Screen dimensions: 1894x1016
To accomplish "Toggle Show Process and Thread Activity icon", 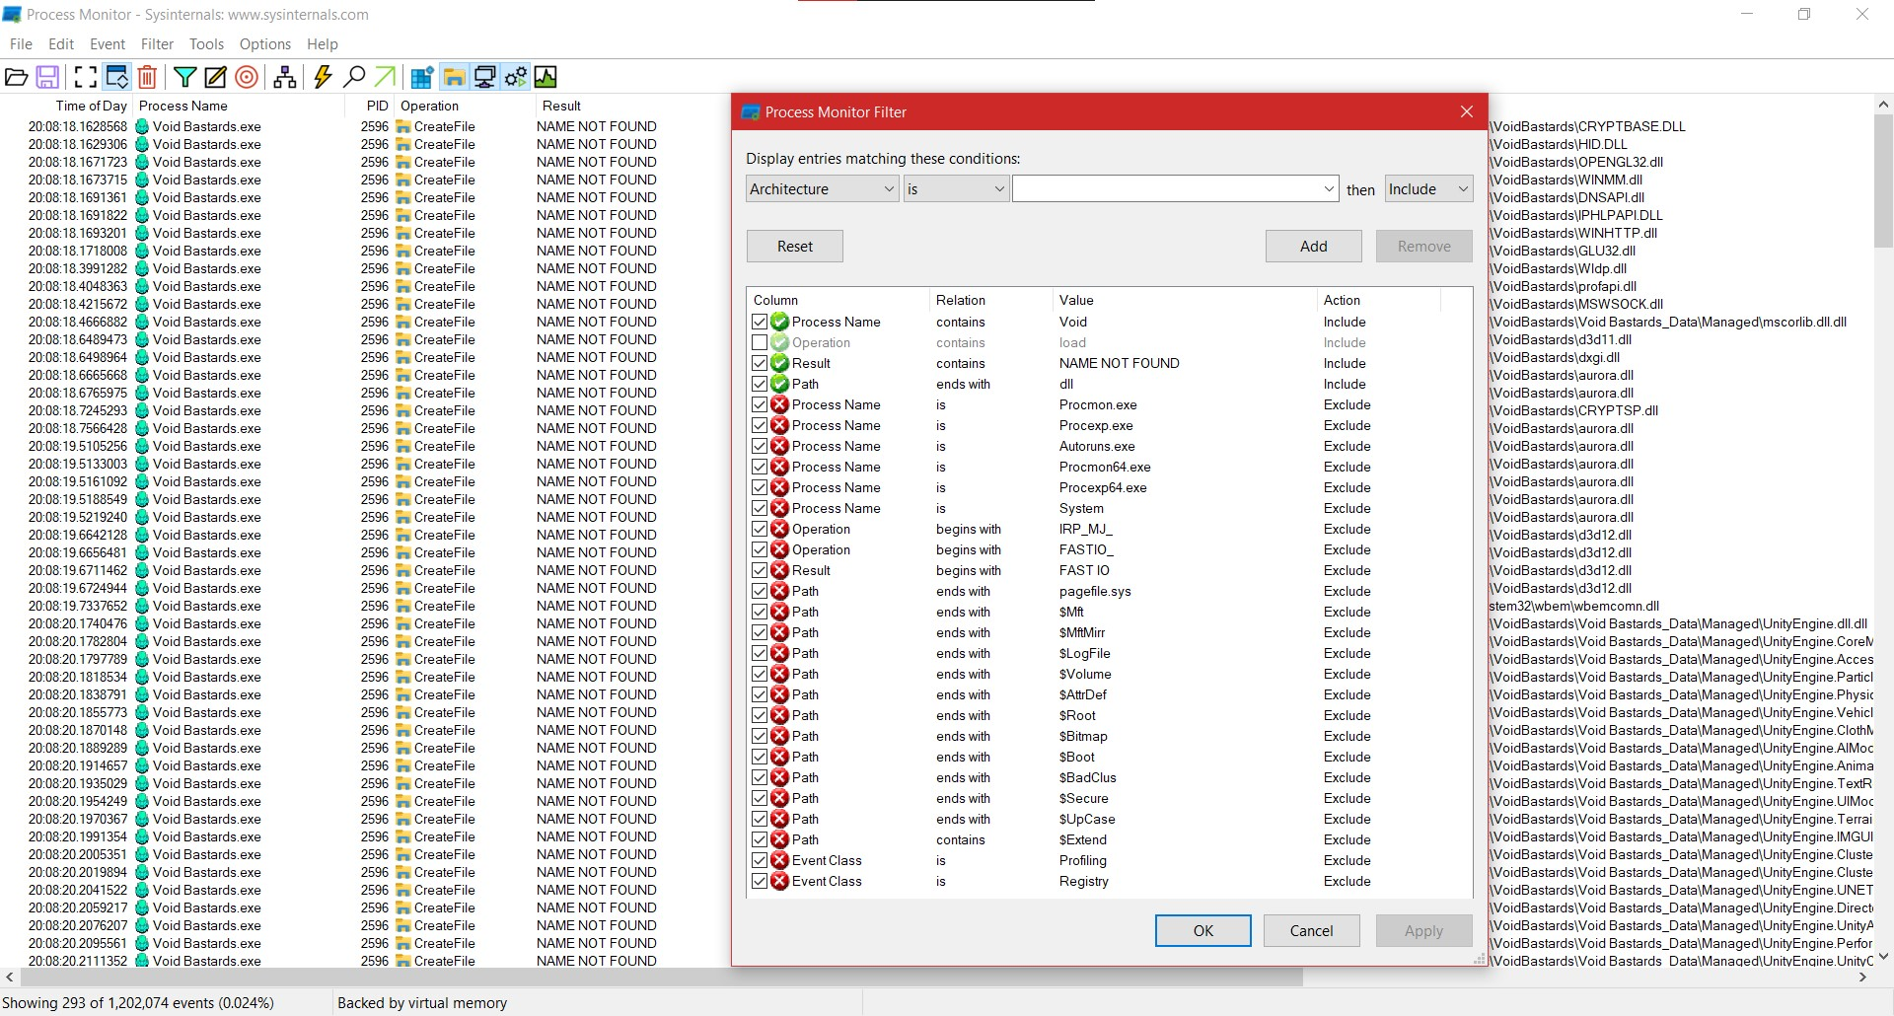I will click(515, 77).
